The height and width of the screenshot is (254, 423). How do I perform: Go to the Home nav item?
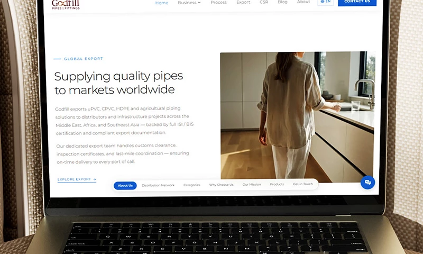tap(162, 3)
